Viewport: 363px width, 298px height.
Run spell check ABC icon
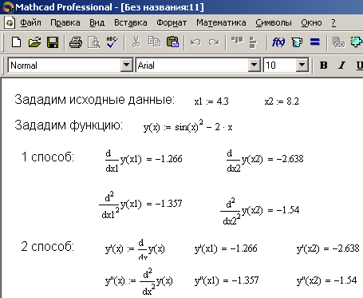[112, 42]
